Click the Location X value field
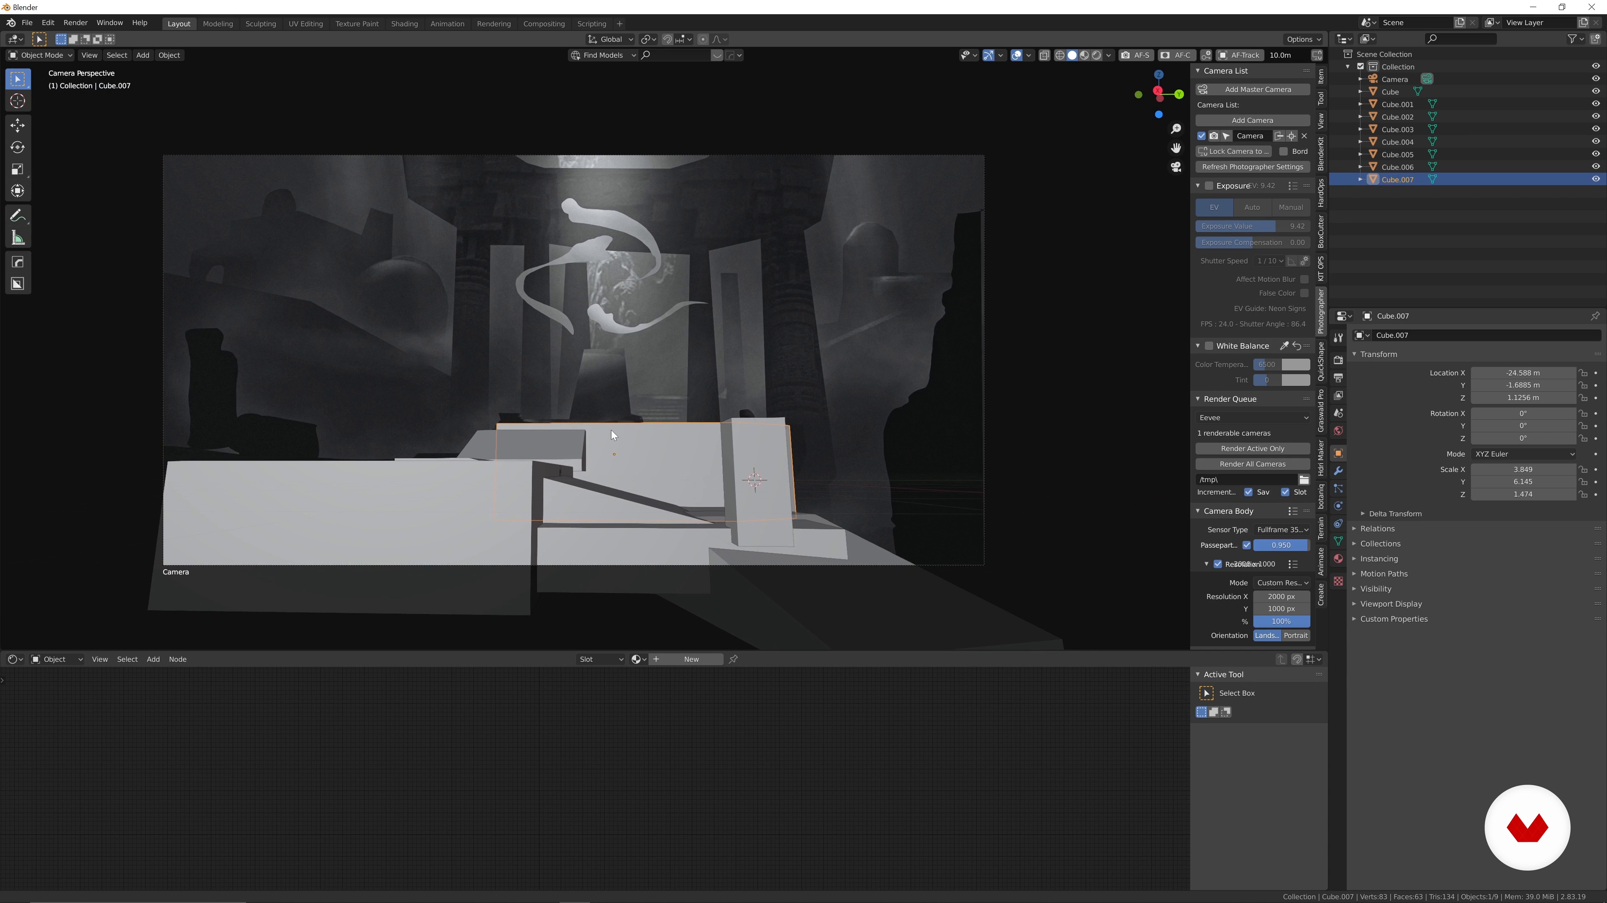 pyautogui.click(x=1523, y=372)
